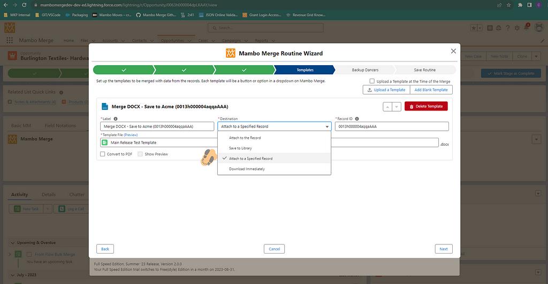The height and width of the screenshot is (284, 548).
Task: Go to the Backup Dancers step
Action: click(x=364, y=70)
